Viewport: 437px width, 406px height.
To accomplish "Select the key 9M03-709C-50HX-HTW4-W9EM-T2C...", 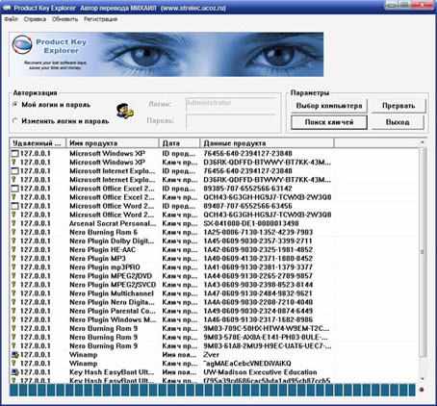I will coord(266,328).
